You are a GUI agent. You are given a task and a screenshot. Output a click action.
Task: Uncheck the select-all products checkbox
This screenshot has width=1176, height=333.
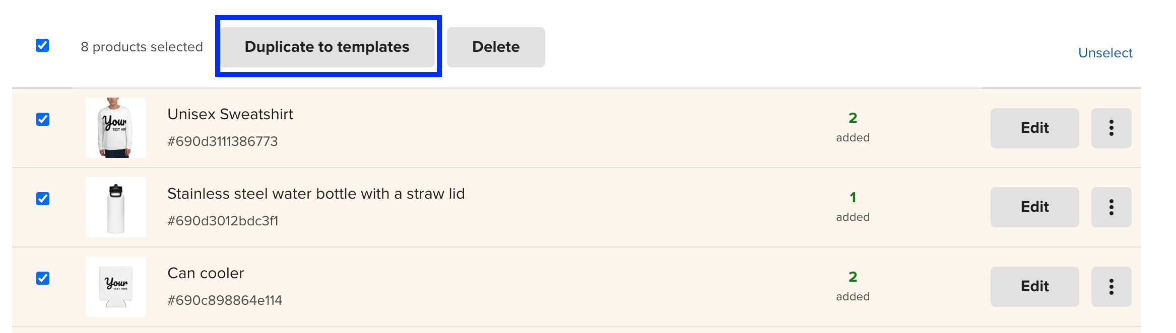(x=42, y=45)
